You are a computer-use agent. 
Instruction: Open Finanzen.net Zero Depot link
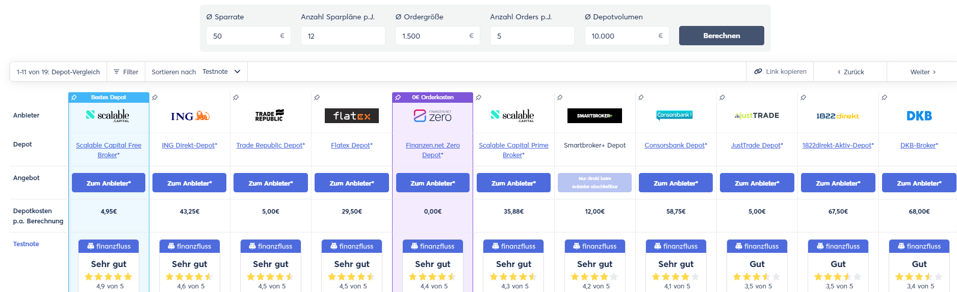coord(433,150)
